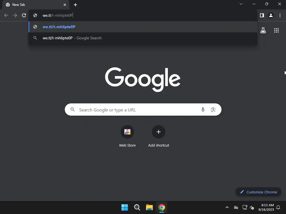Click the muted volume tray icon
The height and width of the screenshot is (214, 286).
[252, 207]
